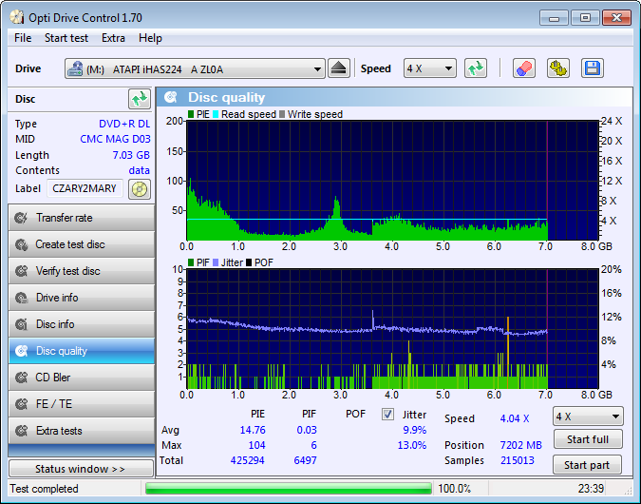641x504 pixels.
Task: Click the Disc info sidebar icon
Action: pos(21,324)
